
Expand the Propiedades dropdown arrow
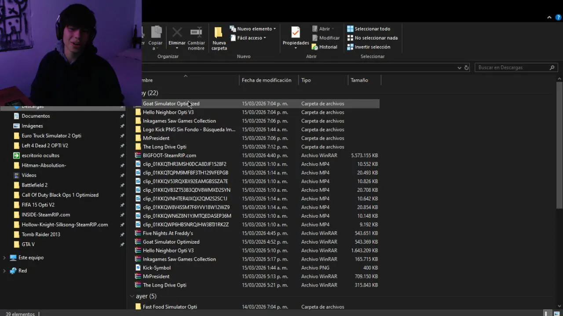coord(296,48)
